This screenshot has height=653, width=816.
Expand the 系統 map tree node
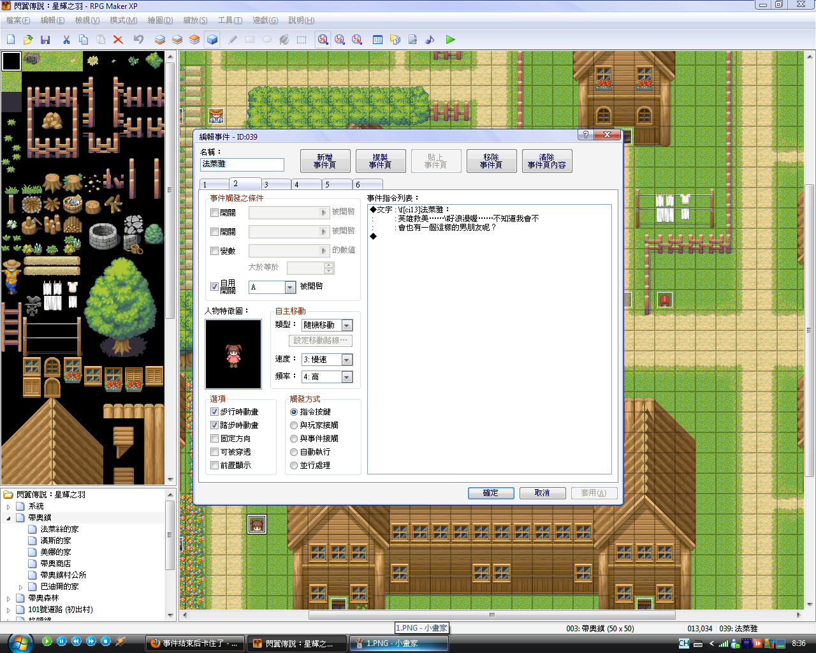tap(9, 506)
